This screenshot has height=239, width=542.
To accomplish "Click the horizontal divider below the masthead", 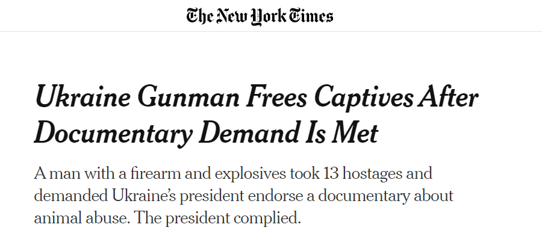I will point(271,31).
